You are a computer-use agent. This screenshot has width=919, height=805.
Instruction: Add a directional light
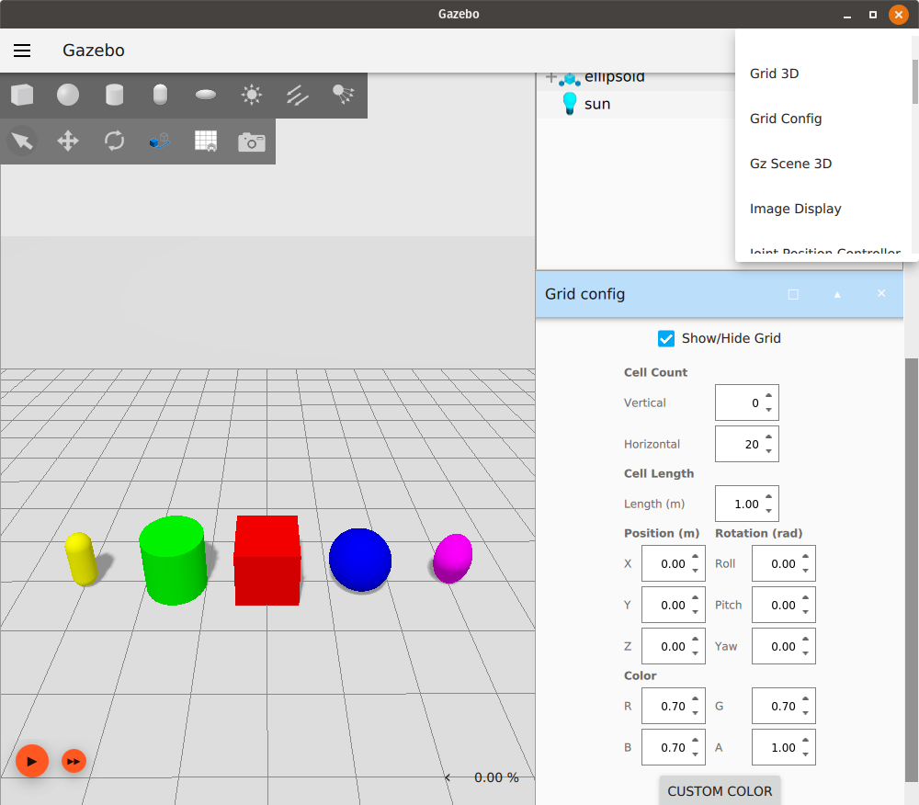click(298, 95)
